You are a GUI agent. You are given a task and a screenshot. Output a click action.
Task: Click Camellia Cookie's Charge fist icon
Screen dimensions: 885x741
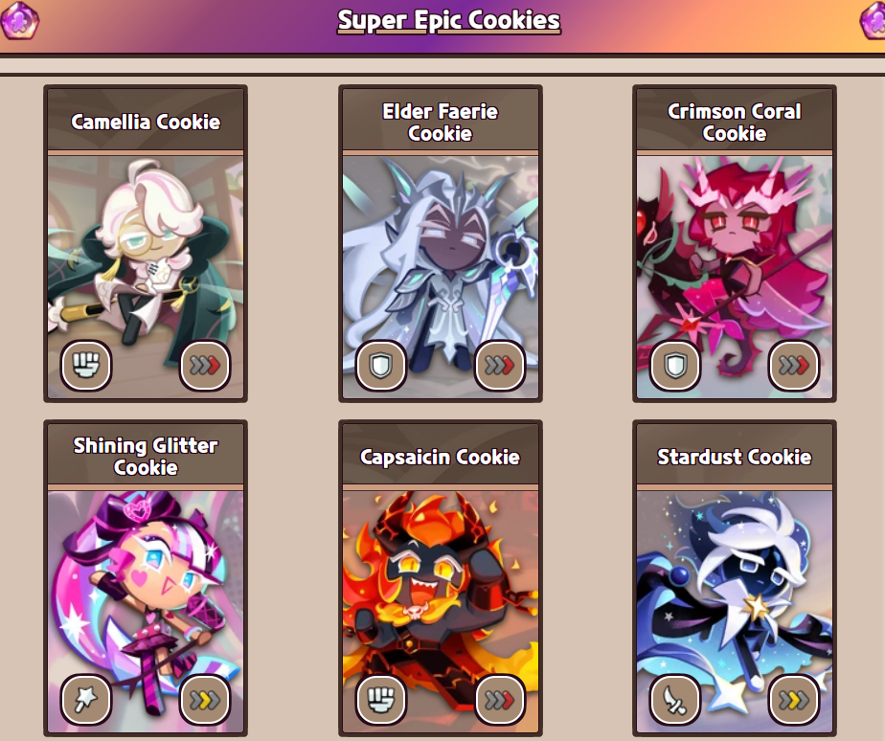click(86, 365)
